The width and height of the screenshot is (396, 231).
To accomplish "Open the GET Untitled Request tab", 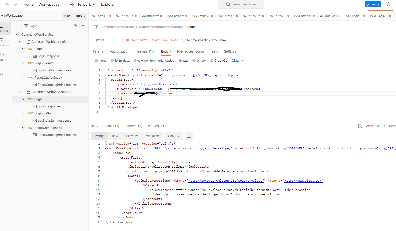I will point(330,16).
